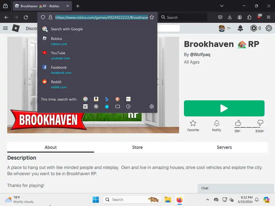
Task: Search this time with Amazon icon
Action: (96, 99)
